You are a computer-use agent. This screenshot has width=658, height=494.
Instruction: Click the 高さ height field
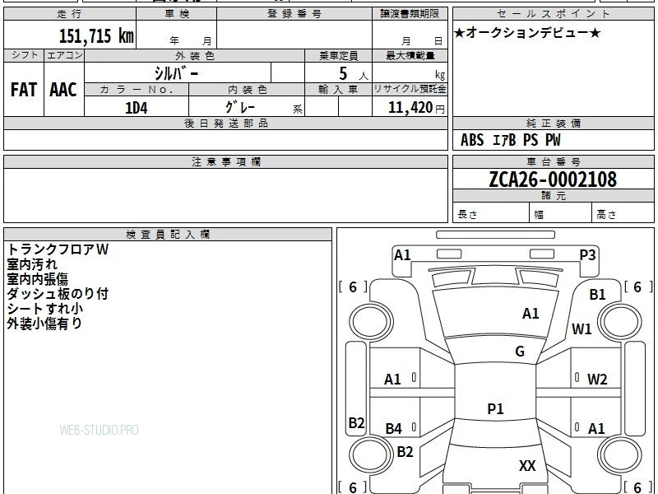(x=623, y=213)
